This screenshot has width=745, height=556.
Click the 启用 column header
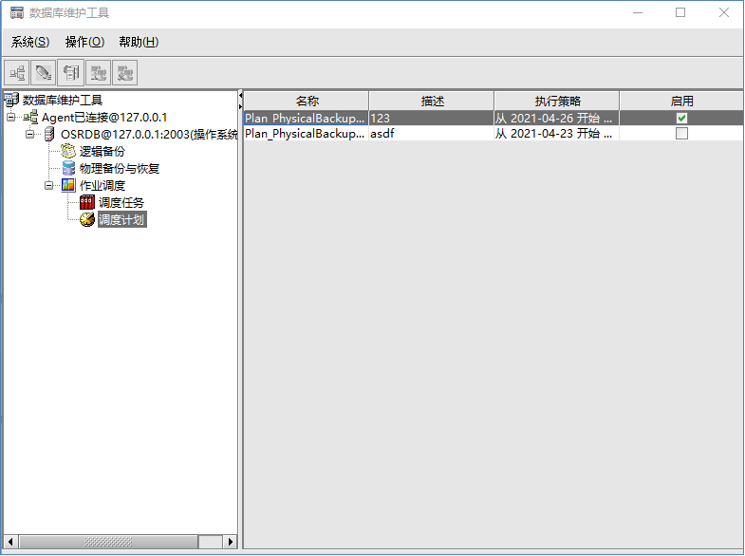681,101
